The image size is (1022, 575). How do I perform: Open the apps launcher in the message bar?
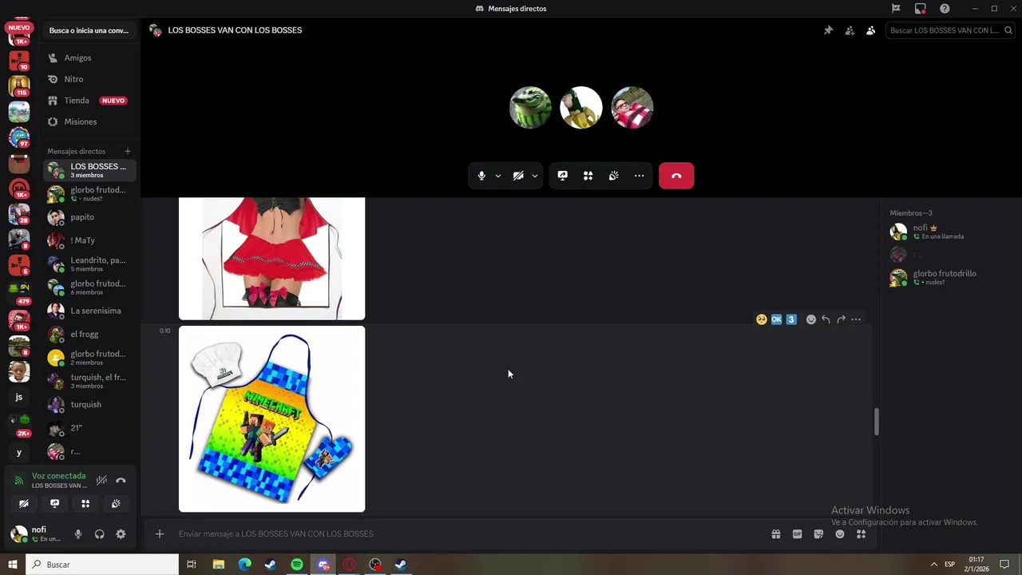point(861,534)
